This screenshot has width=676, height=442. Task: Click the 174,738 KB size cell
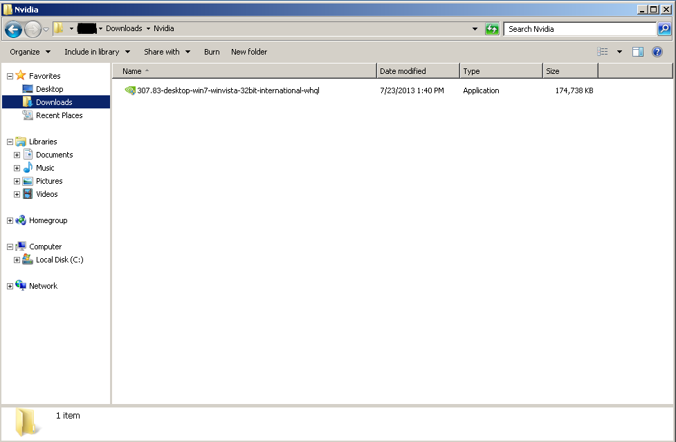pyautogui.click(x=574, y=90)
